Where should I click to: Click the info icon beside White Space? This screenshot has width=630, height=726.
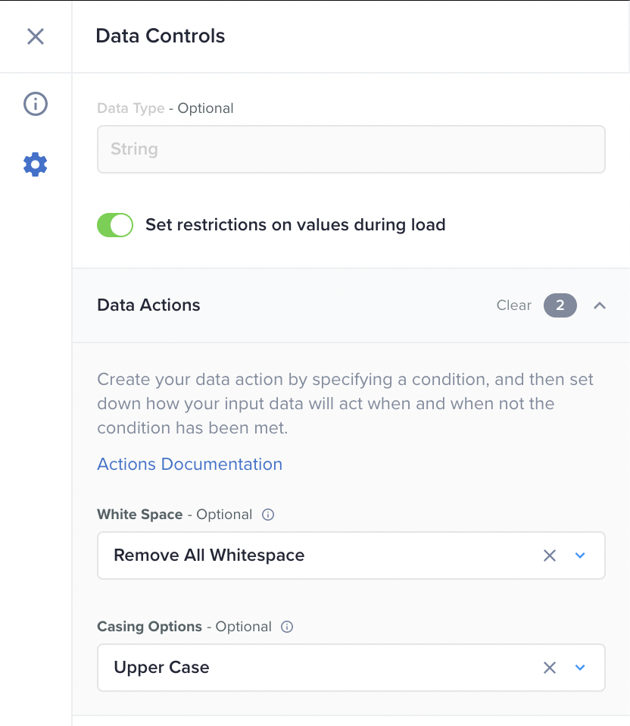coord(267,515)
